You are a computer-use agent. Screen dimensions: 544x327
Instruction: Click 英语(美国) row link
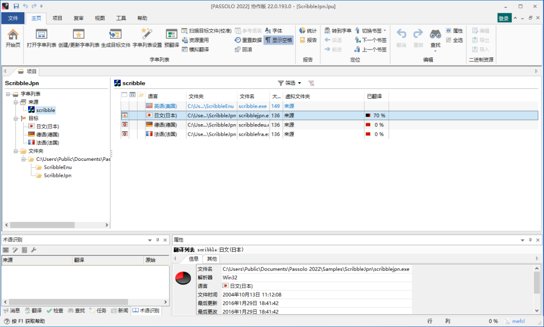point(166,106)
